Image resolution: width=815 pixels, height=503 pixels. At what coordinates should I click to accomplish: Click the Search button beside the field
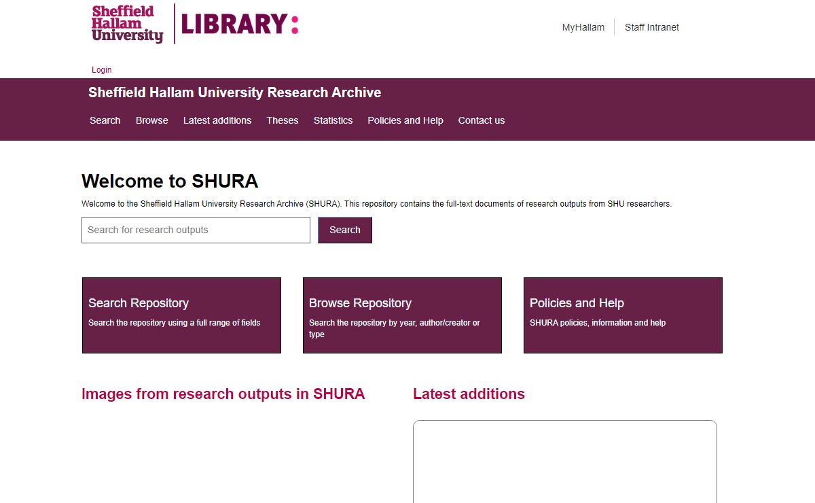click(345, 230)
